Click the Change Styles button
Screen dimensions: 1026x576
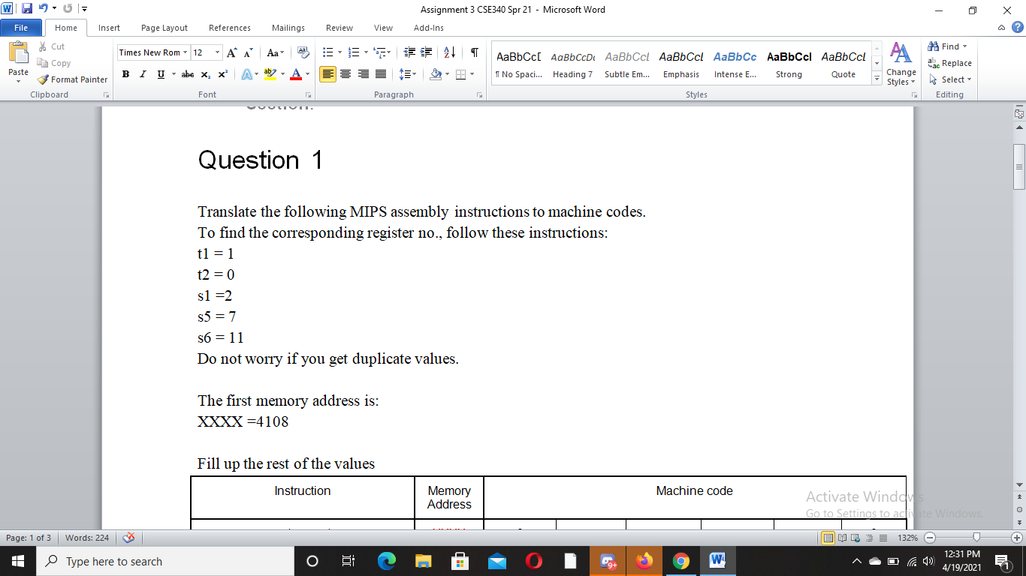click(x=901, y=64)
